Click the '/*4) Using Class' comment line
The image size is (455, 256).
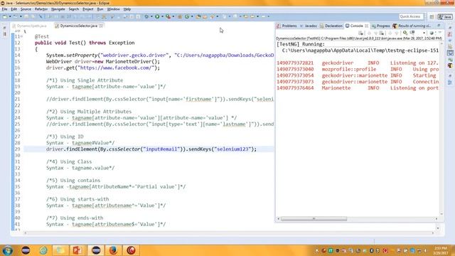tap(69, 161)
